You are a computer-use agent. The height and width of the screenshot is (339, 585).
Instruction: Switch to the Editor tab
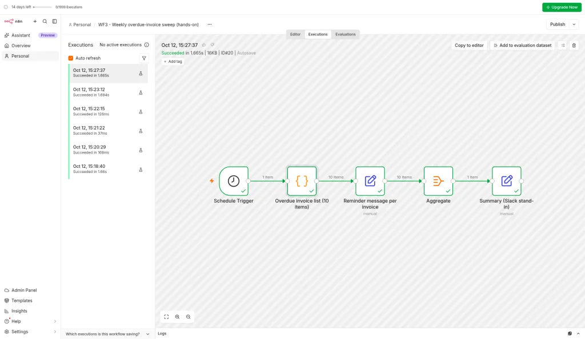click(295, 34)
